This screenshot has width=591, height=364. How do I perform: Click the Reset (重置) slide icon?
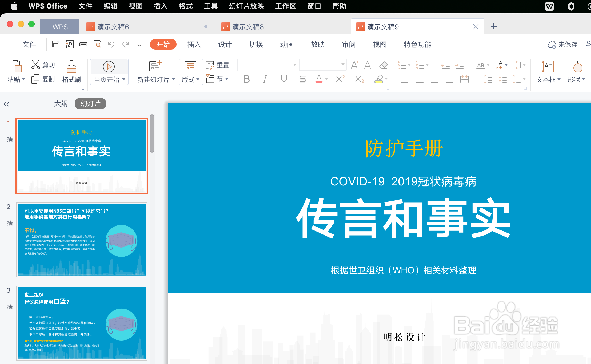[x=210, y=65]
